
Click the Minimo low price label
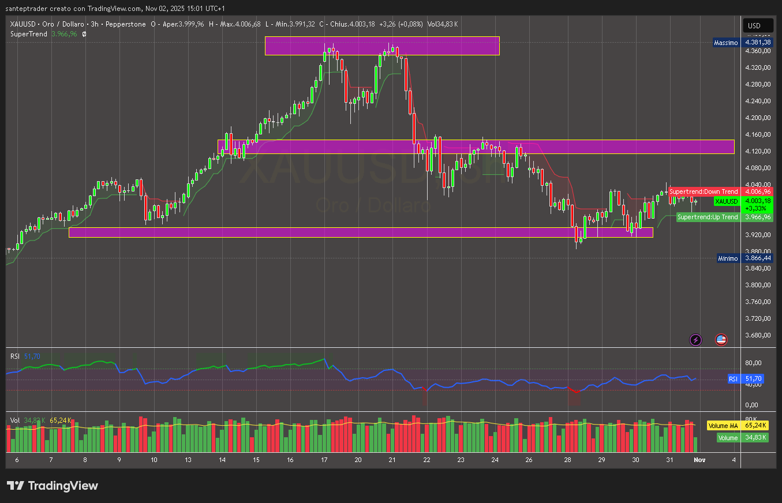click(x=728, y=258)
